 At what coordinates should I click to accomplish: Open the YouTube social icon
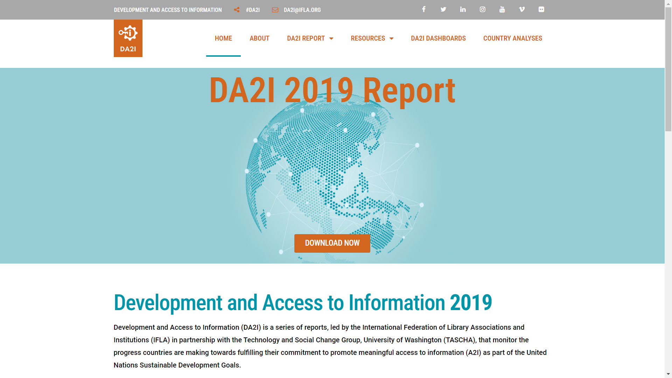point(502,9)
